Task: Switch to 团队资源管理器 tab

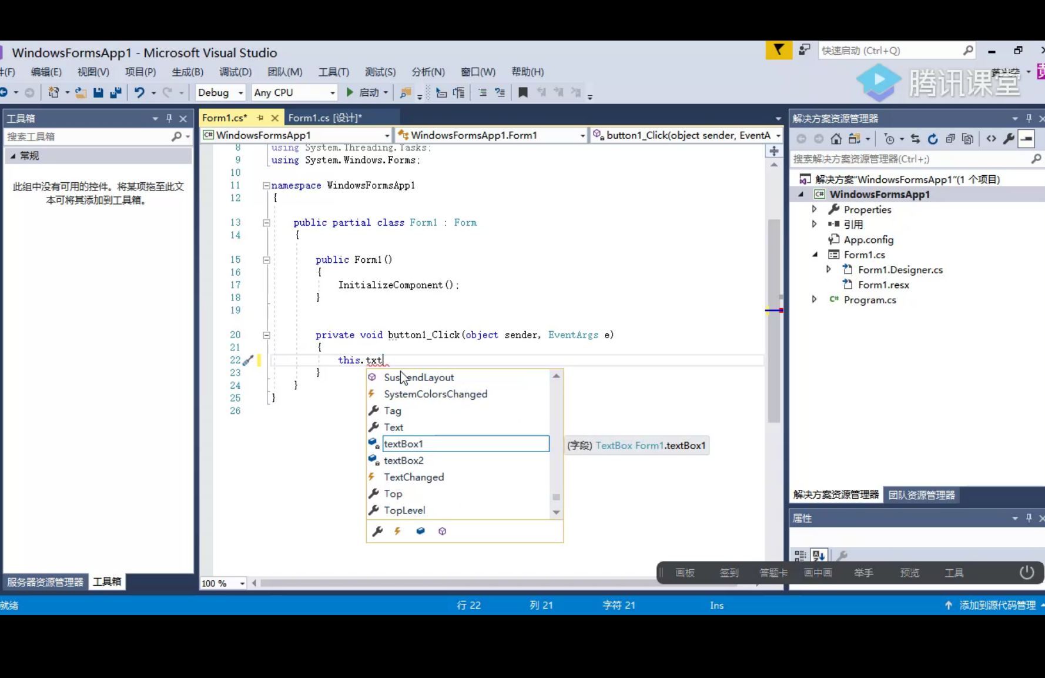Action: click(922, 495)
